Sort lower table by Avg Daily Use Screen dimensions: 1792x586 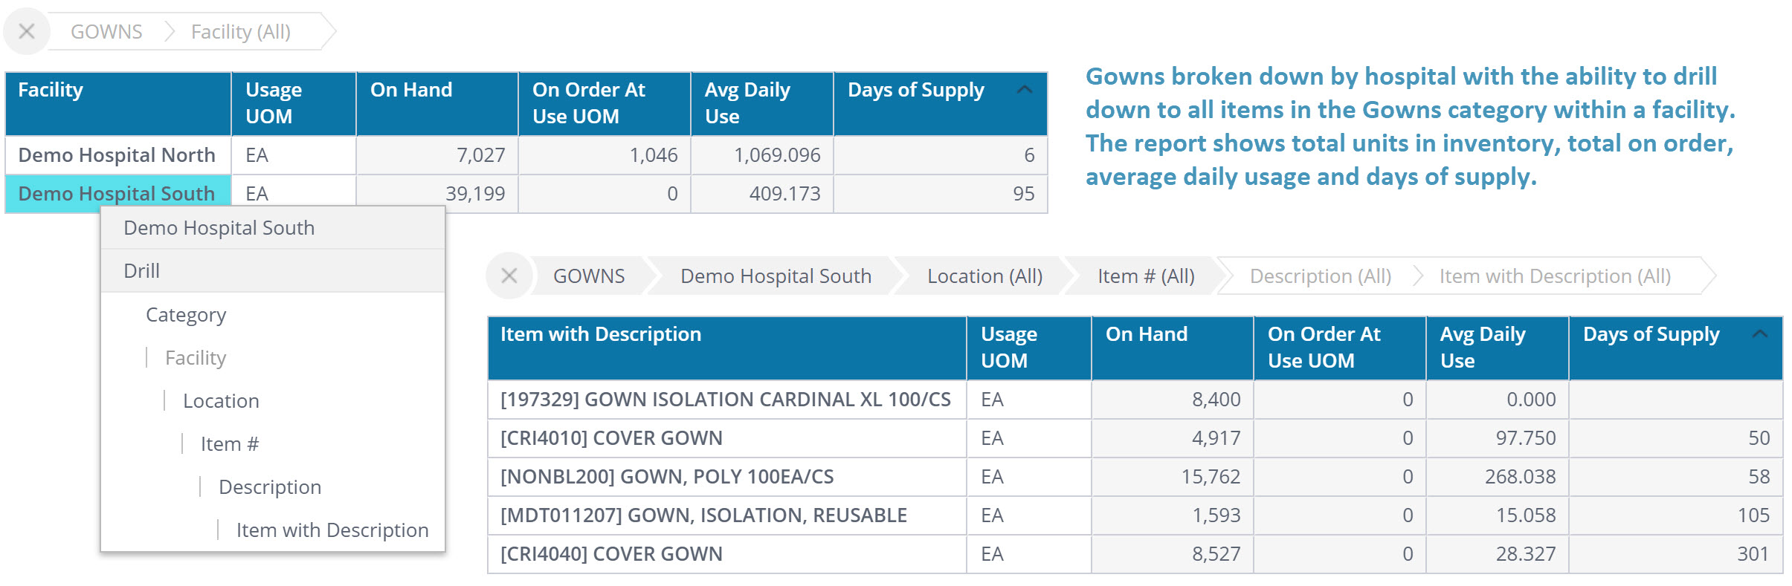pos(1482,347)
